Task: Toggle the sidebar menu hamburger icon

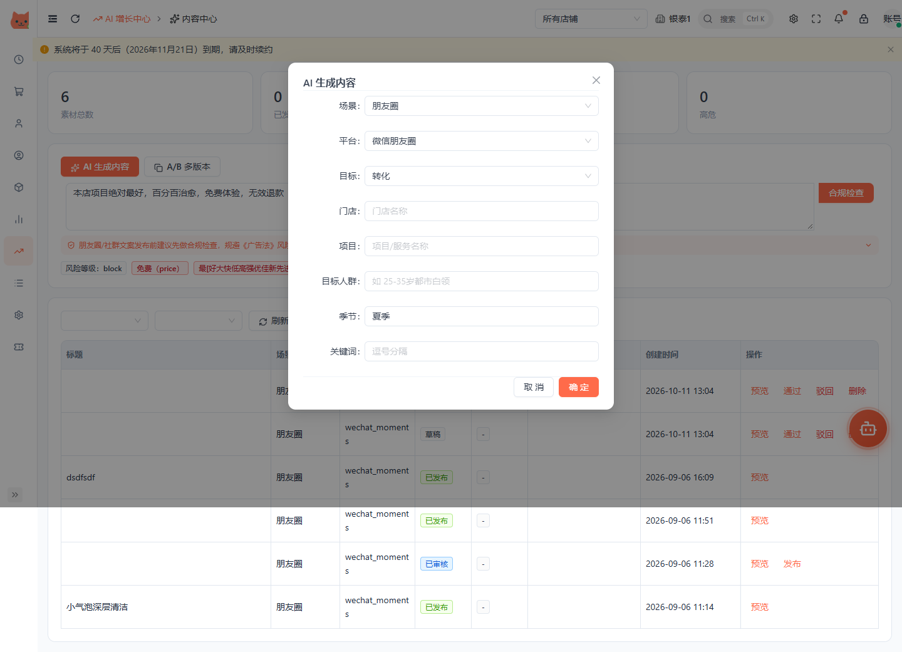Action: pos(53,19)
